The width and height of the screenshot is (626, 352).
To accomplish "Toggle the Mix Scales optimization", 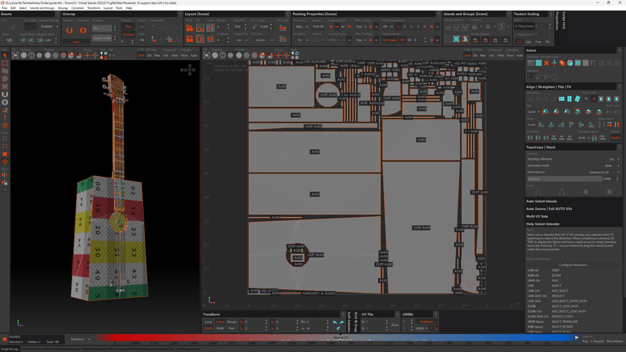I will (x=390, y=40).
